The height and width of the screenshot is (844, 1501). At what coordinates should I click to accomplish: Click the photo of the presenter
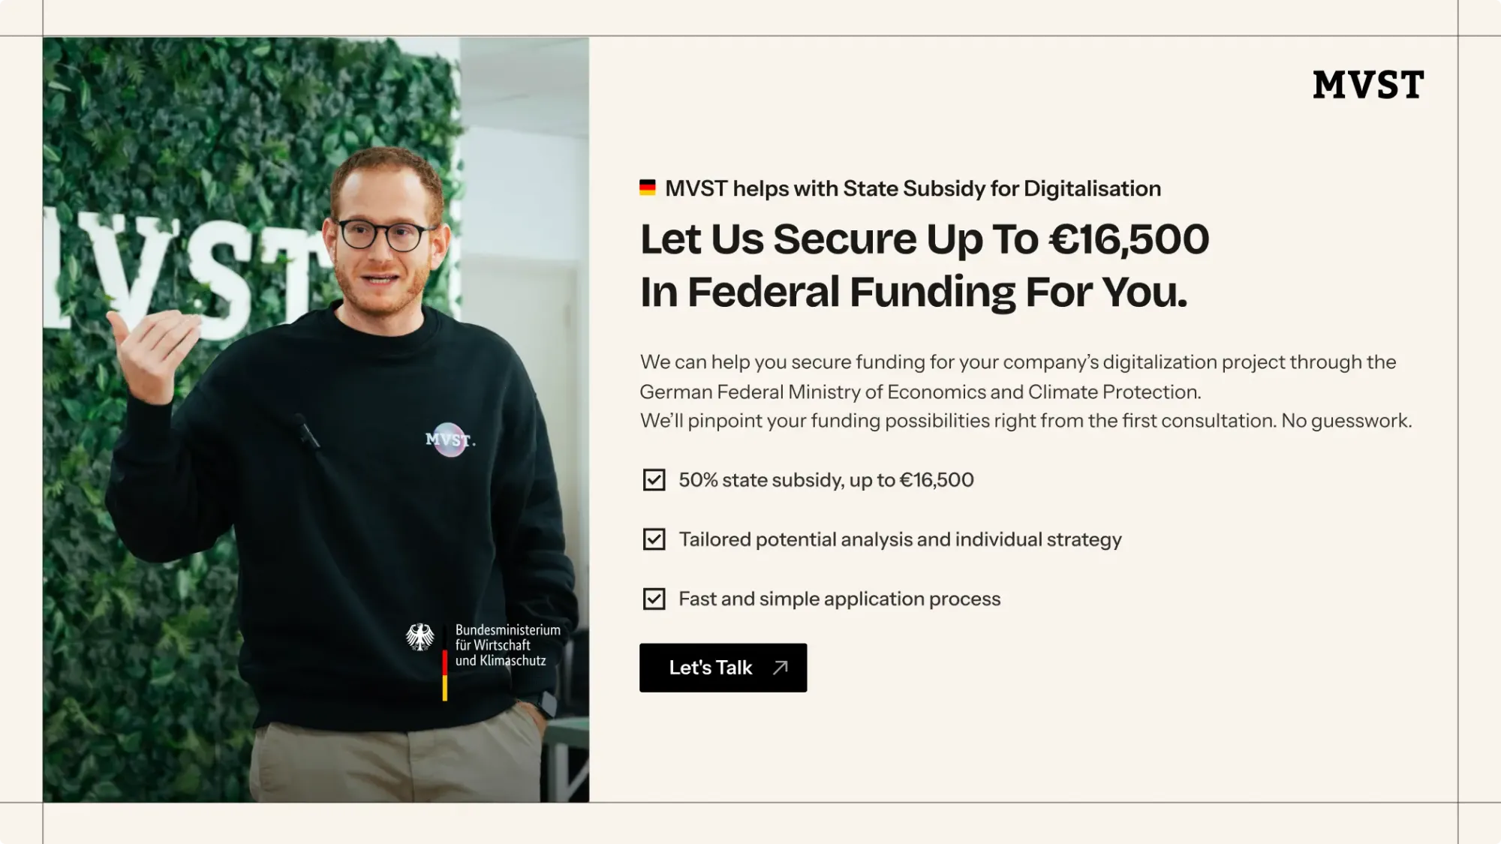click(315, 420)
